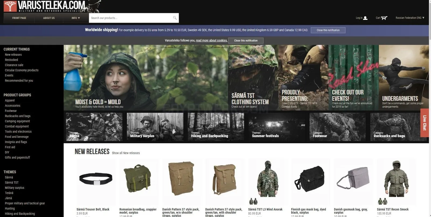Select the Footwear product group in sidebar

11,111
